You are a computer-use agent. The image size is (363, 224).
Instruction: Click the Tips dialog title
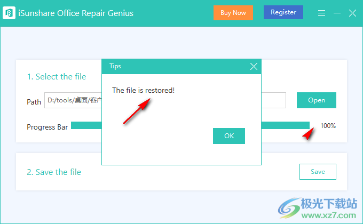115,66
